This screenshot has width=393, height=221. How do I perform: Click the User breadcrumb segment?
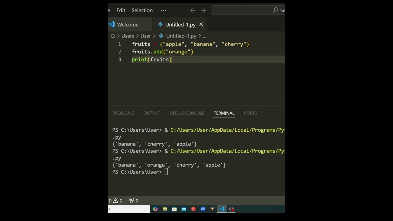point(146,36)
